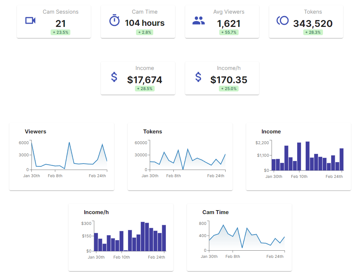Toggle the +2.8% indicator on Cam Time card

(x=145, y=32)
